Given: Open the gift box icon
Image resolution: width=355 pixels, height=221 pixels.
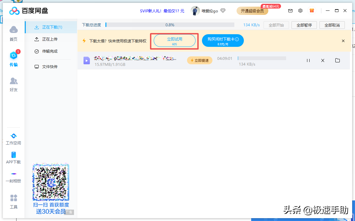Looking at the screenshot, I should [312, 10].
